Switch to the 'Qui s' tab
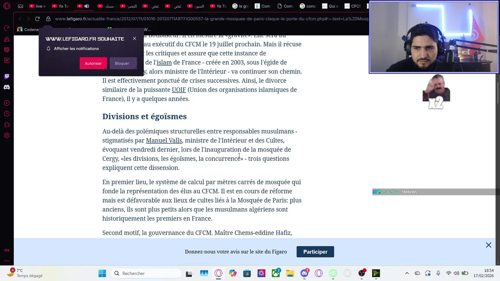Image resolution: width=500 pixels, height=281 pixels. [331, 6]
